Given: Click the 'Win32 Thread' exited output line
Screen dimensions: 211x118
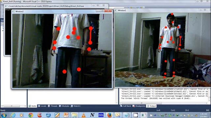Looking at the screenshot, I should tap(156, 98).
